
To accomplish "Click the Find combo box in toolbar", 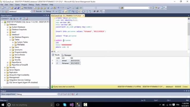I will click(x=137, y=8).
